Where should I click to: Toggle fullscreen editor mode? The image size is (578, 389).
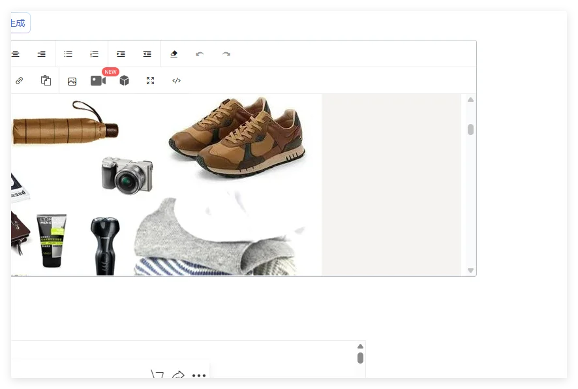tap(151, 80)
